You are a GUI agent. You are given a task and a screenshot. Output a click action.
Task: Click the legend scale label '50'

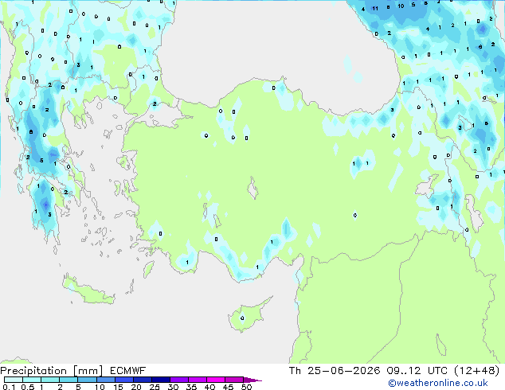click(x=246, y=387)
